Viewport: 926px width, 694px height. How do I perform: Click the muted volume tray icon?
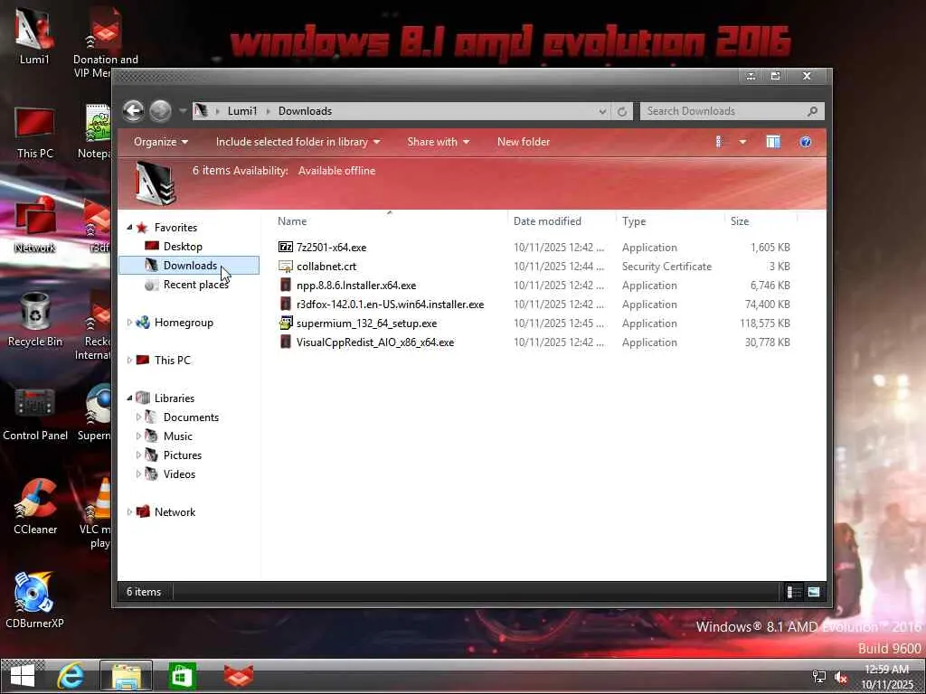click(x=840, y=678)
